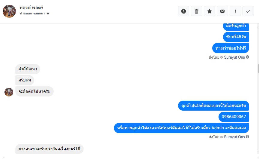Mark conversation as spam with exclamation circle icon
The height and width of the screenshot is (159, 259).
(183, 11)
